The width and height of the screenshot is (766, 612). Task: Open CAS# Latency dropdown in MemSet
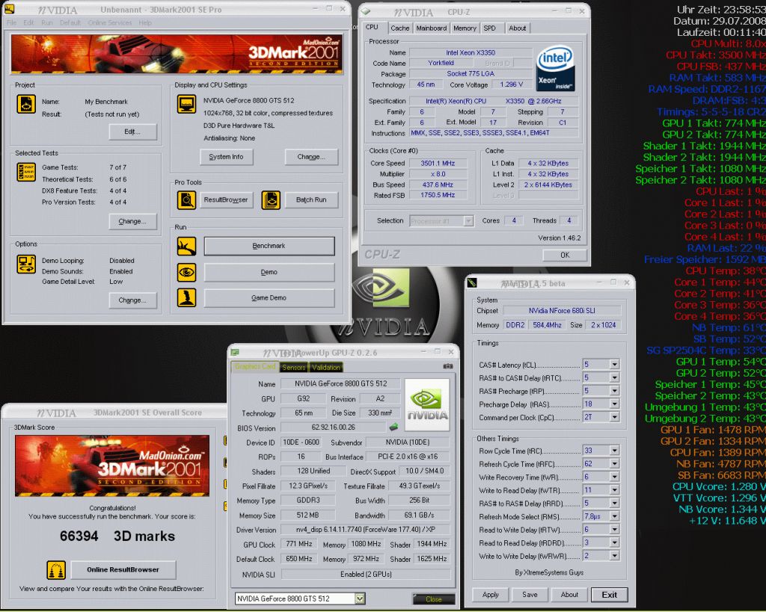point(614,365)
